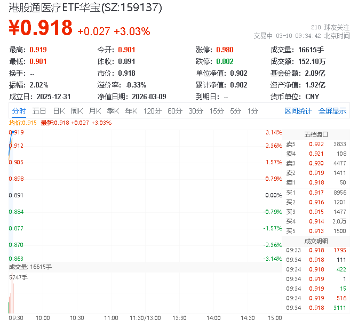Click the 五档盘口 panel header
350x328 pixels.
point(316,134)
